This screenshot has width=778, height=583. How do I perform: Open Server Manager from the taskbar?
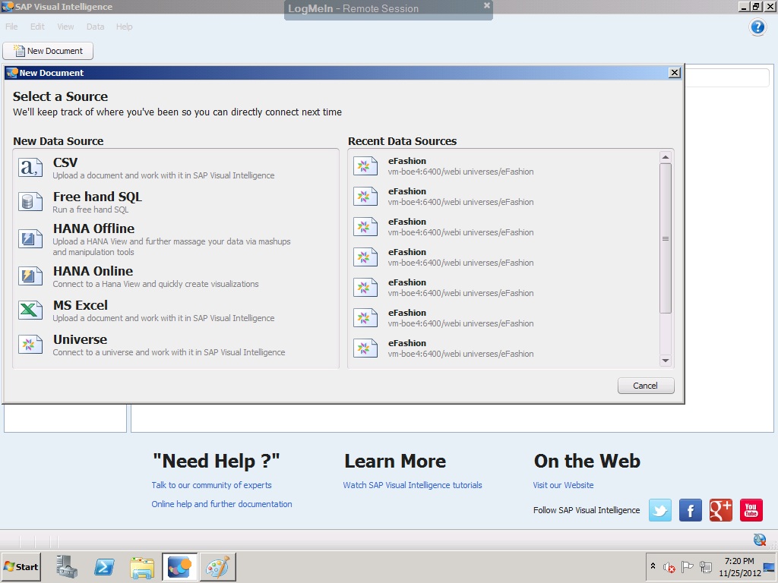point(67,566)
